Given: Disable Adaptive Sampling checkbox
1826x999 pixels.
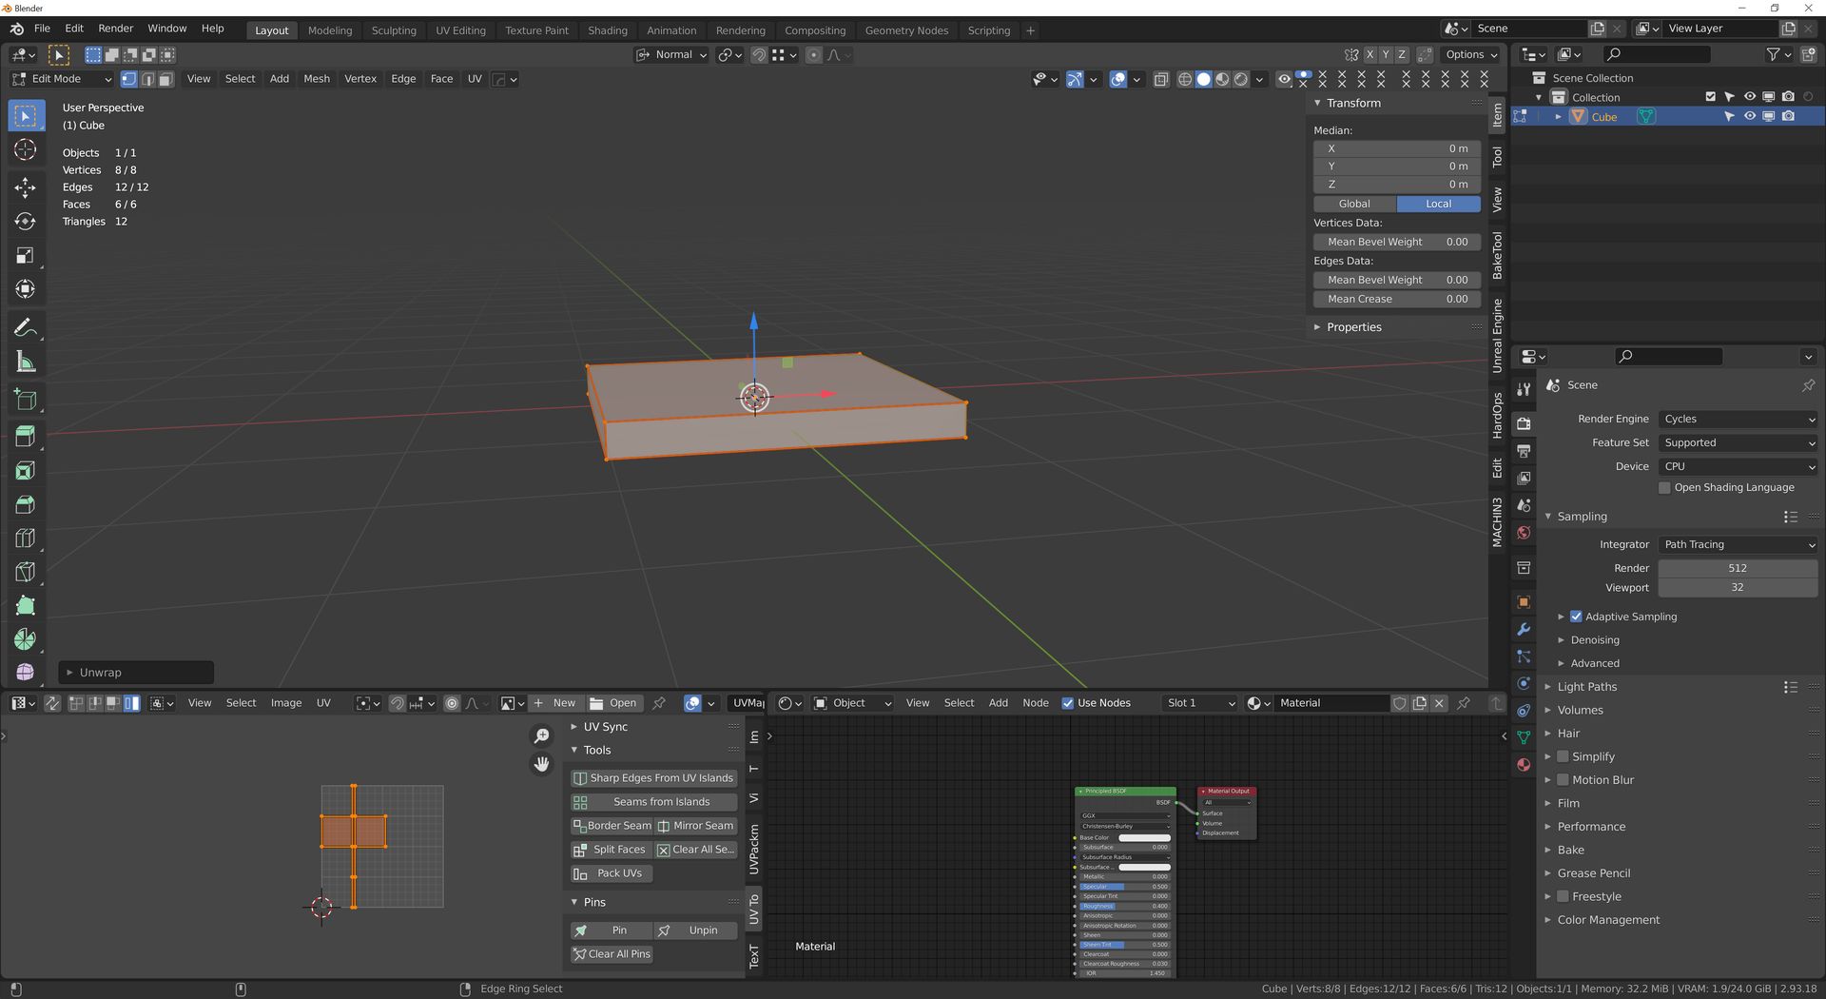Looking at the screenshot, I should 1576,617.
